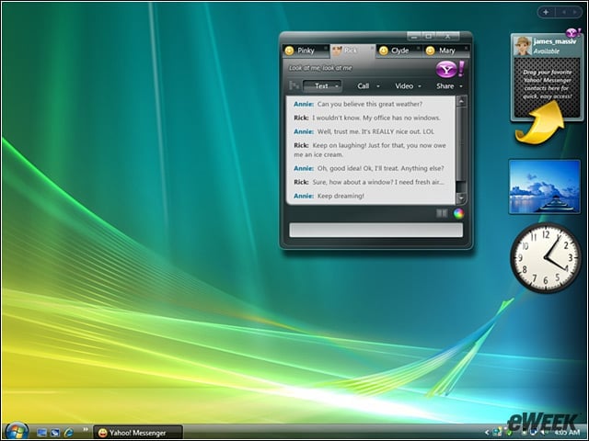Screen dimensions: 589x441
Task: Expand quick launch overflow chevron
Action: pyautogui.click(x=86, y=429)
